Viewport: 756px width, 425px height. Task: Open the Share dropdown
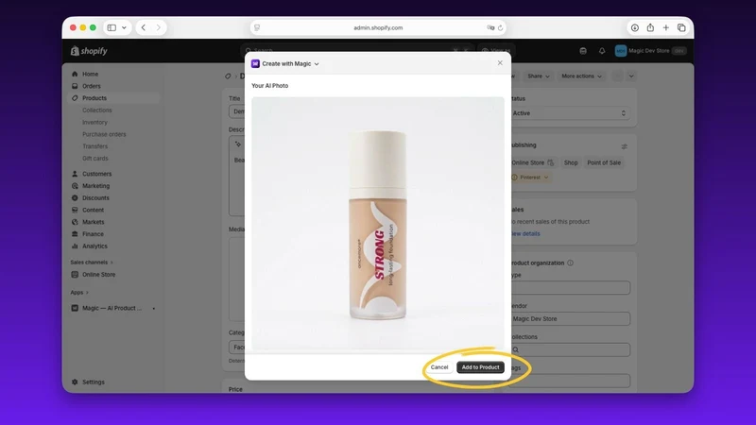(538, 76)
